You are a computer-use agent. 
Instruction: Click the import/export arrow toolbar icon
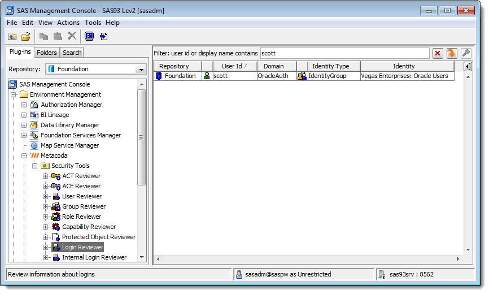click(x=103, y=37)
